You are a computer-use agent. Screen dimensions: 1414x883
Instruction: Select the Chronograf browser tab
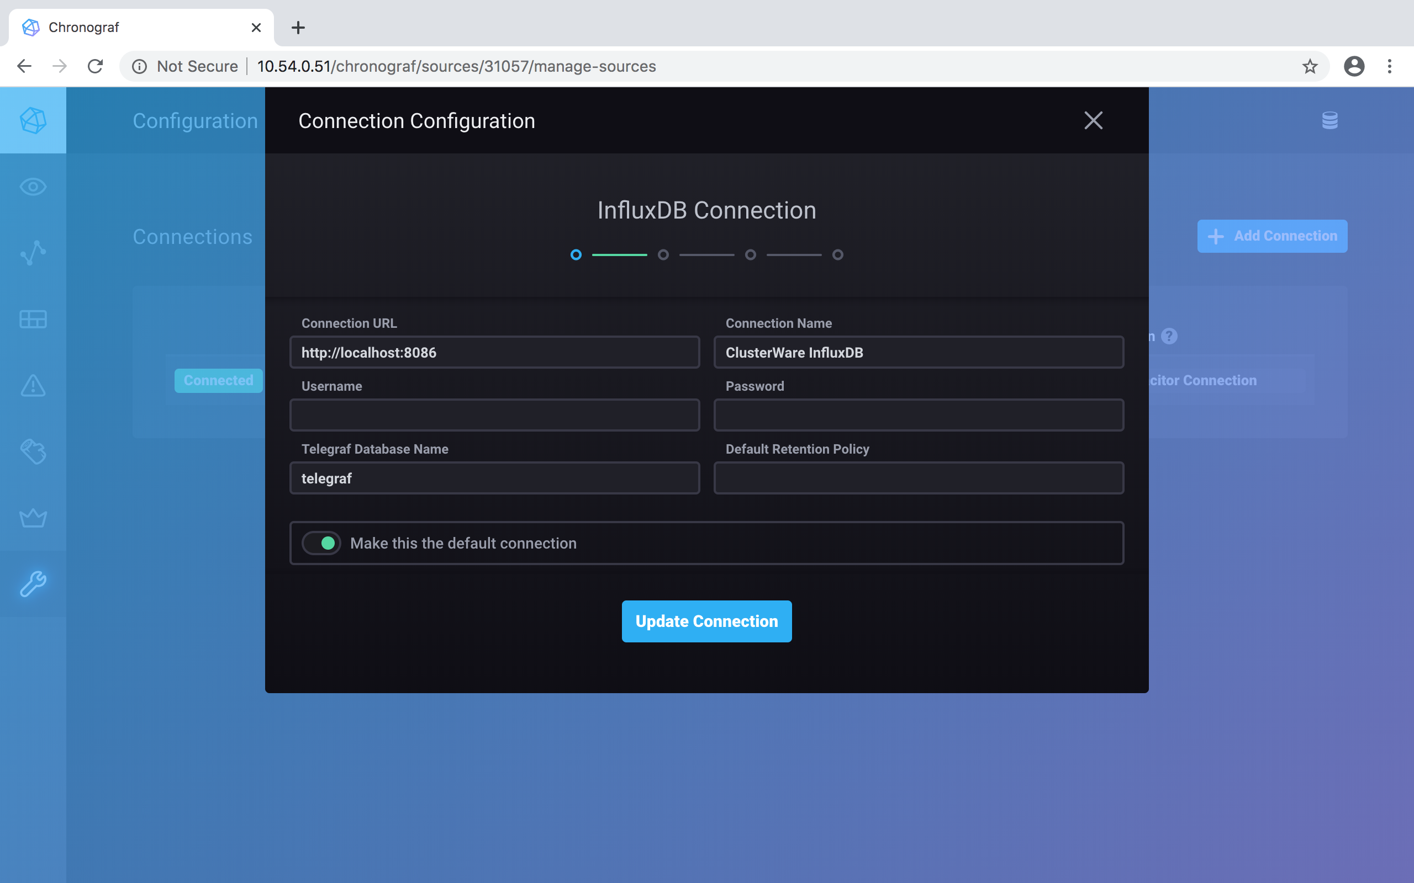click(x=140, y=28)
